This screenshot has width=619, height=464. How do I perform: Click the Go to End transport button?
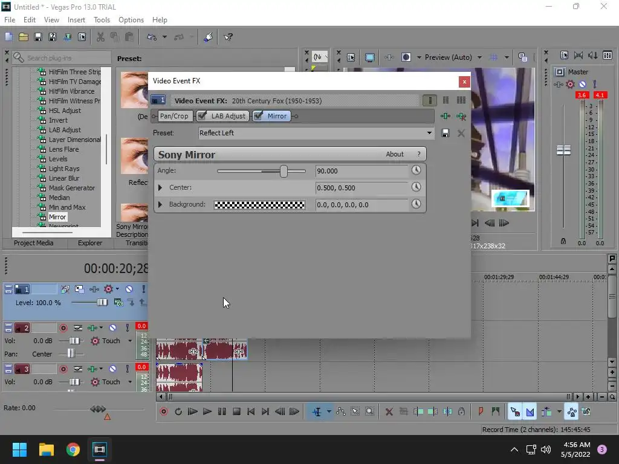click(x=265, y=411)
